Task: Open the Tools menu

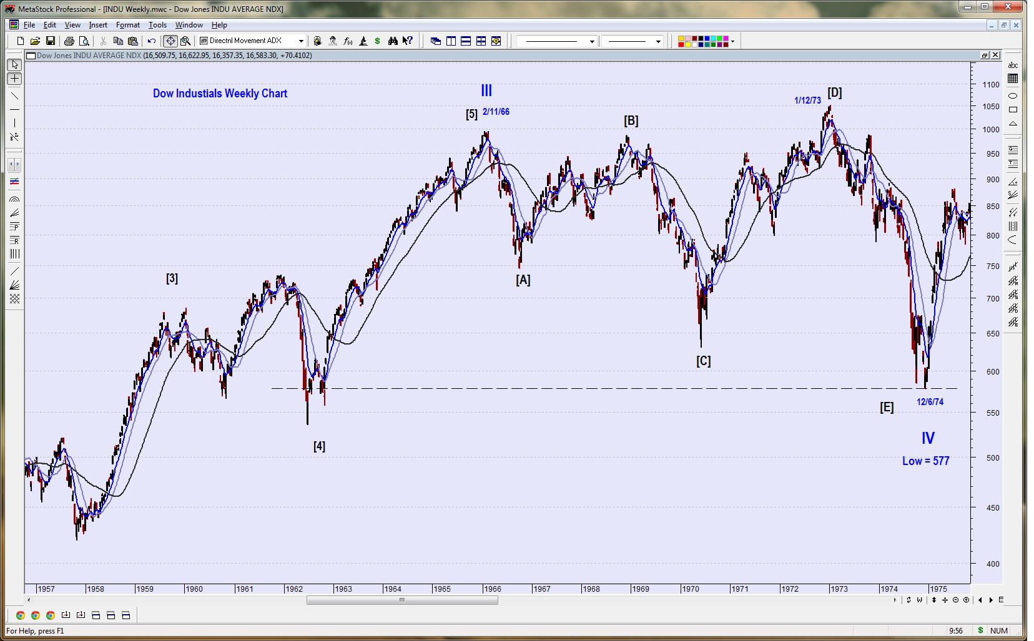Action: pyautogui.click(x=157, y=25)
